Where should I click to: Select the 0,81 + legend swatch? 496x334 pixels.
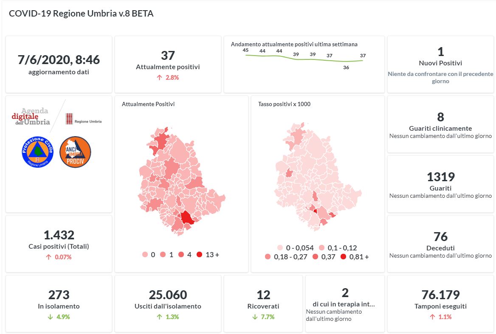pyautogui.click(x=343, y=257)
